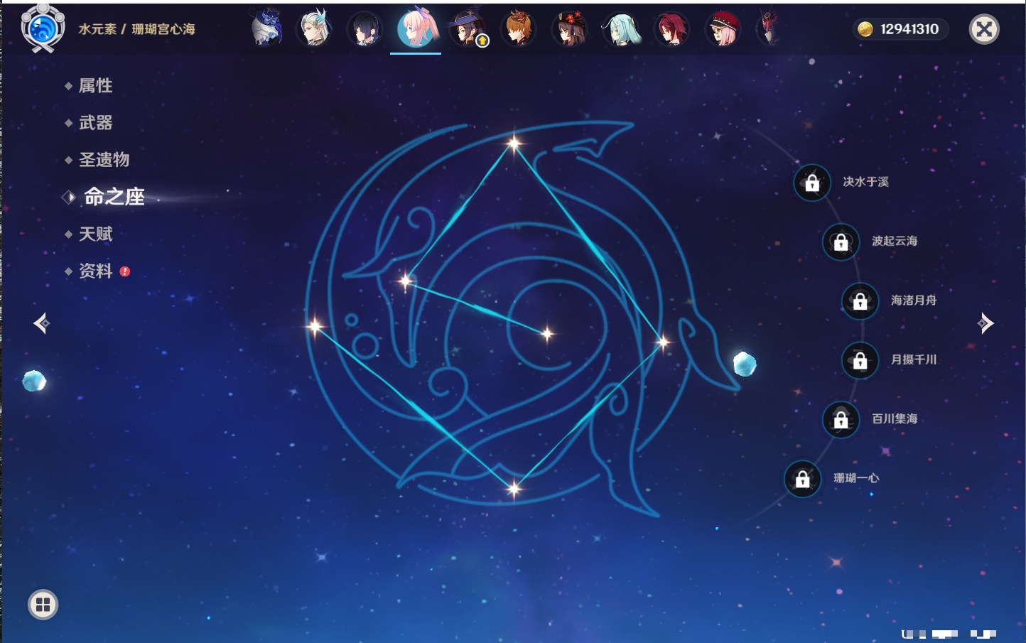1026x643 pixels.
Task: View the locked 月摄千川 constellation node
Action: click(860, 360)
